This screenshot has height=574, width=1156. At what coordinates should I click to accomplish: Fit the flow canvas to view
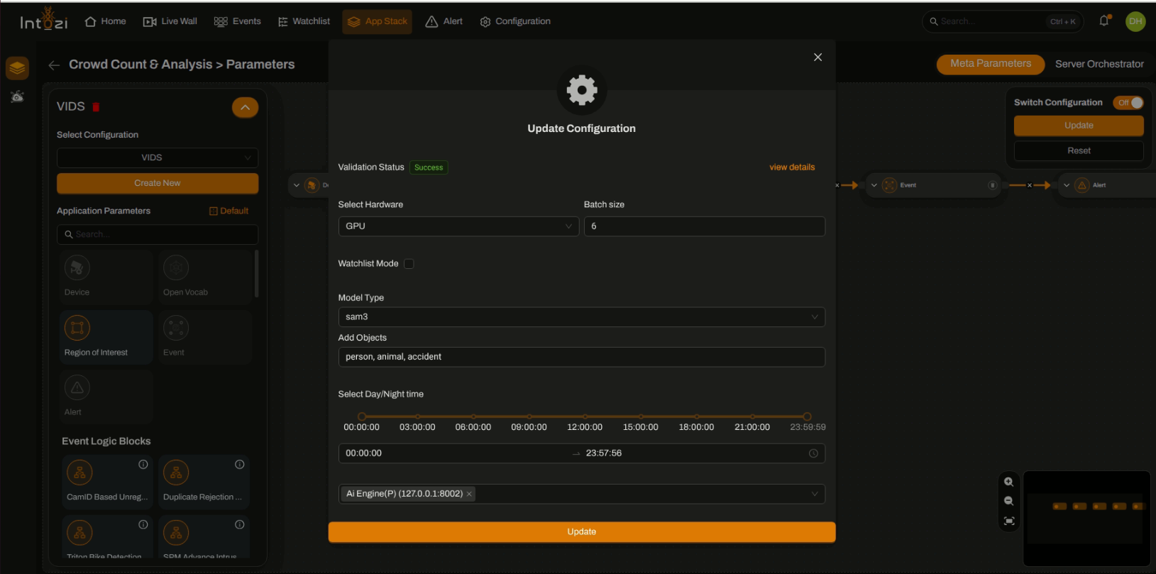point(1008,521)
